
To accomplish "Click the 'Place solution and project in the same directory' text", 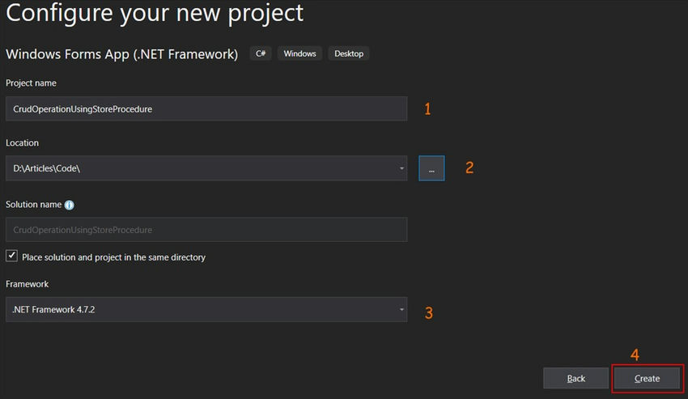I will (113, 257).
